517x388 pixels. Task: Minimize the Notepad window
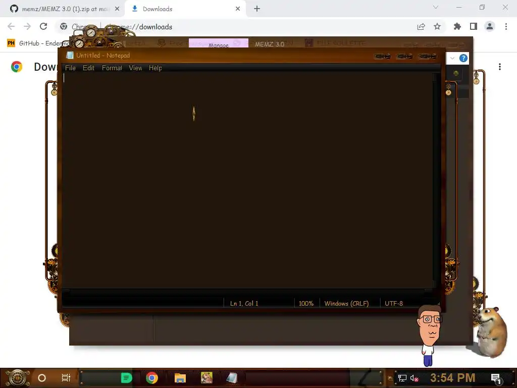[x=383, y=57]
